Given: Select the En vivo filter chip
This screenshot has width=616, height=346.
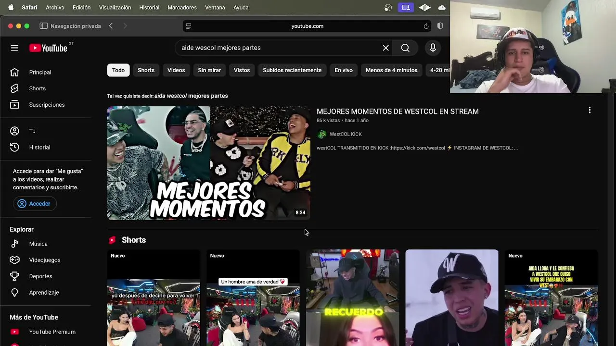Looking at the screenshot, I should pos(344,70).
